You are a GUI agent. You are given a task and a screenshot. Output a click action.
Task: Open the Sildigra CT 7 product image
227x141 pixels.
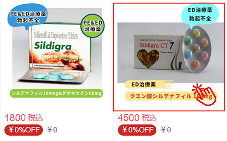169,57
